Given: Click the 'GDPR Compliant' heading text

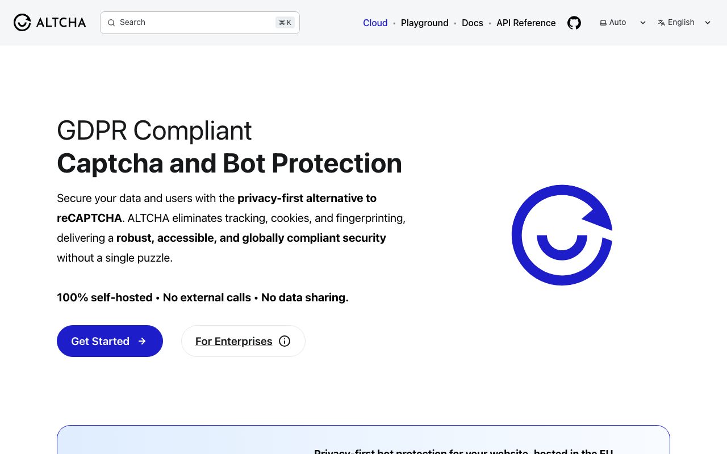Looking at the screenshot, I should [x=154, y=131].
